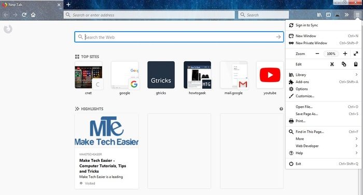Open a New Window
Screen dimensions: 363x195
[324, 36]
